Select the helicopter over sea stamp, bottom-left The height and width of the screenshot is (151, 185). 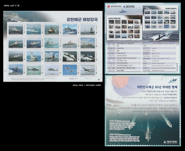tap(16, 70)
